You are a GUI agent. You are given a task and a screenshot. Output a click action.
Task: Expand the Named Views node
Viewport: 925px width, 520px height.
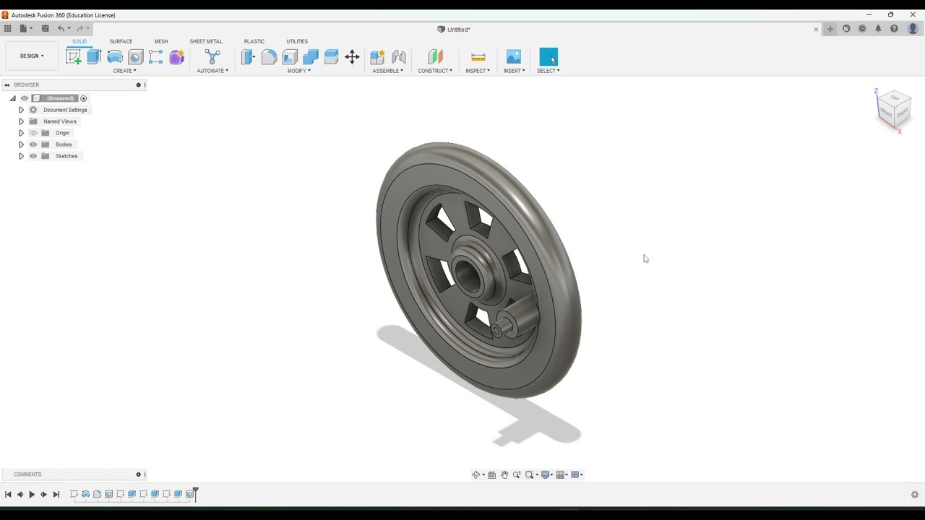click(x=21, y=121)
